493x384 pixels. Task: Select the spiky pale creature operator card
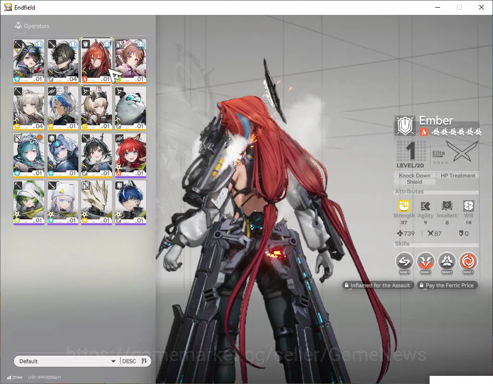pyautogui.click(x=97, y=202)
